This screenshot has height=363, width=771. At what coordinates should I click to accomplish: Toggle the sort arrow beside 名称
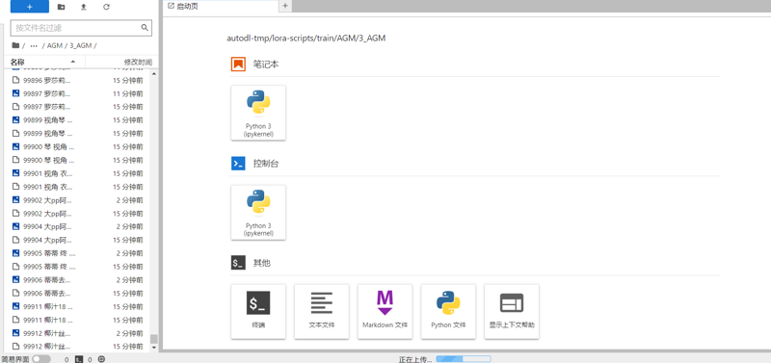(73, 62)
